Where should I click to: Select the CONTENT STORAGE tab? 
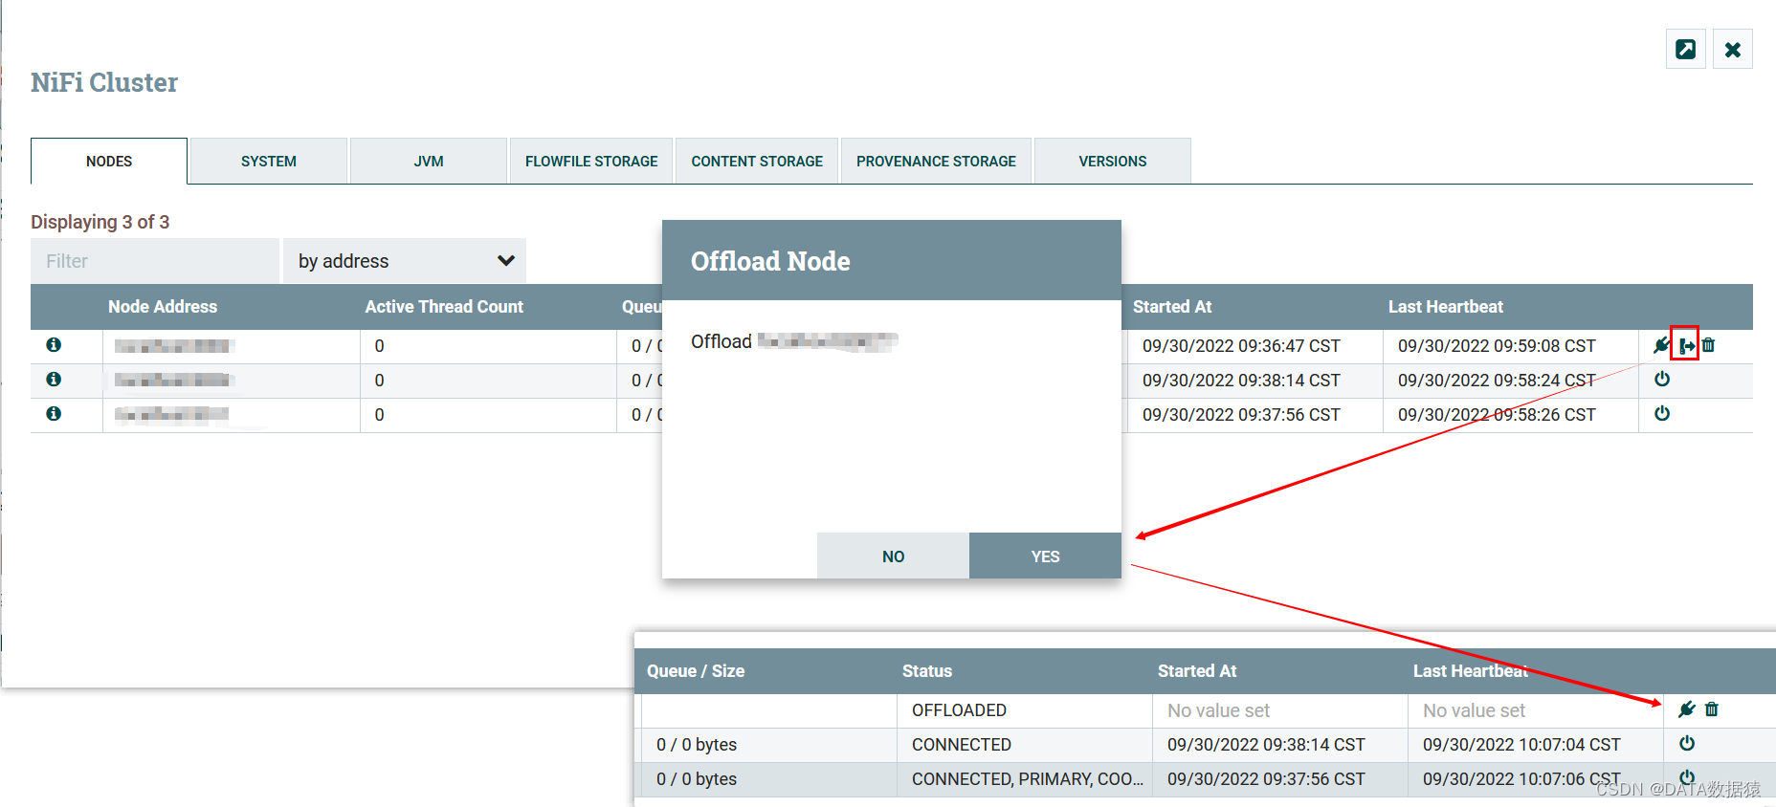pos(757,161)
